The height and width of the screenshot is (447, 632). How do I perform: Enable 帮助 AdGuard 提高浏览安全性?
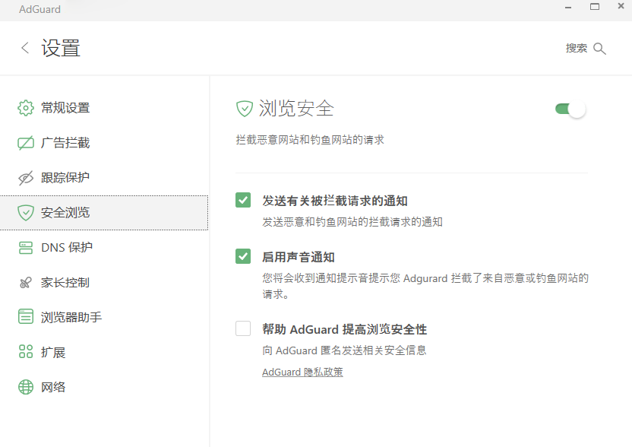coord(242,328)
